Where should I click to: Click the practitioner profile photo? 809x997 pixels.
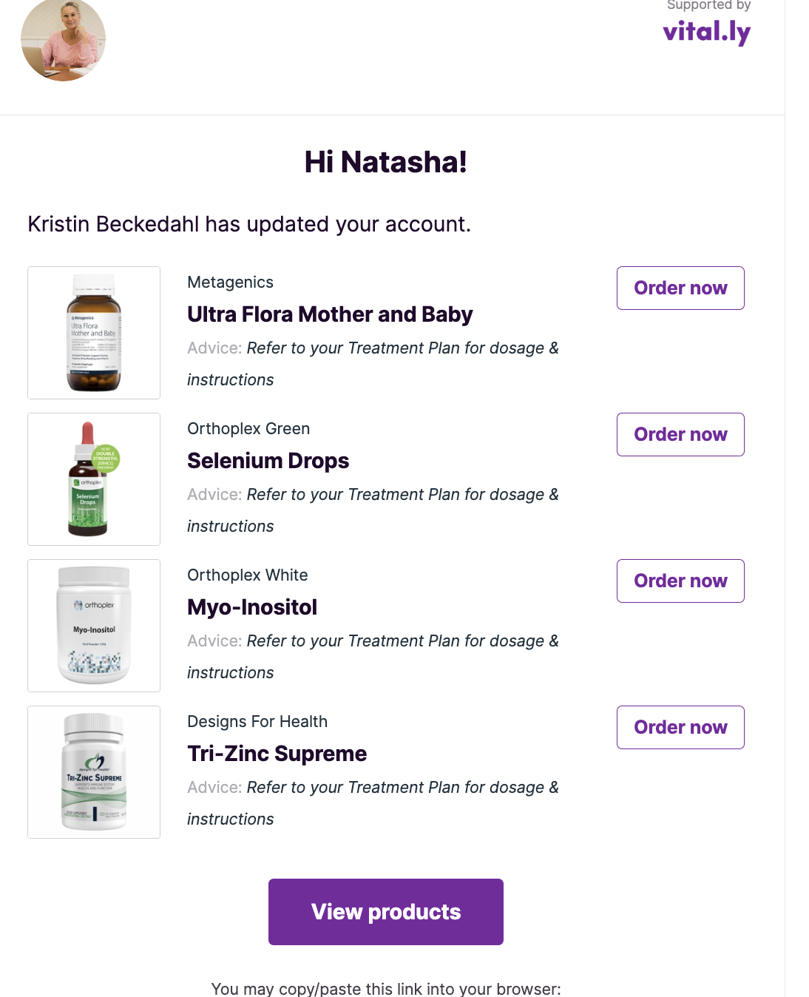click(63, 40)
